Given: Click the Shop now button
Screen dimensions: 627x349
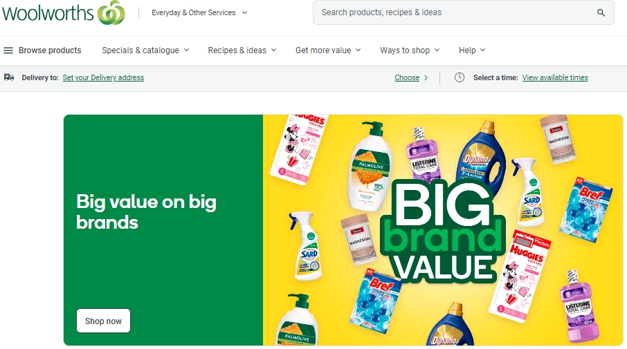Looking at the screenshot, I should coord(103,321).
